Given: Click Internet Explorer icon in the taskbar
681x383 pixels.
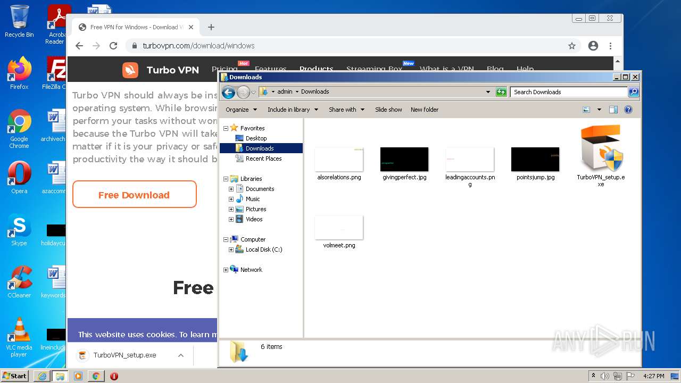Looking at the screenshot, I should [x=42, y=376].
